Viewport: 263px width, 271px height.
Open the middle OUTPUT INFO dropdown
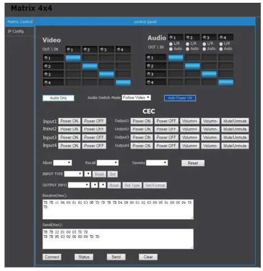[94, 185]
